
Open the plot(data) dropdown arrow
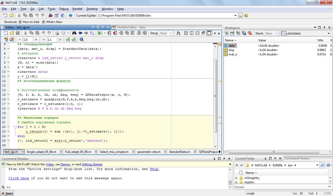click(x=329, y=33)
